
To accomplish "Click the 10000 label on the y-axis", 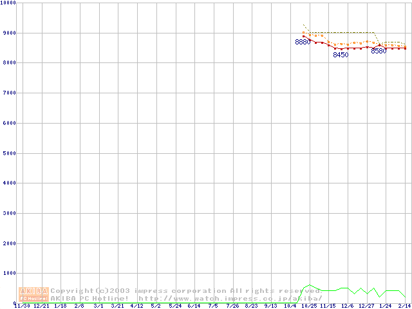I will [x=9, y=3].
